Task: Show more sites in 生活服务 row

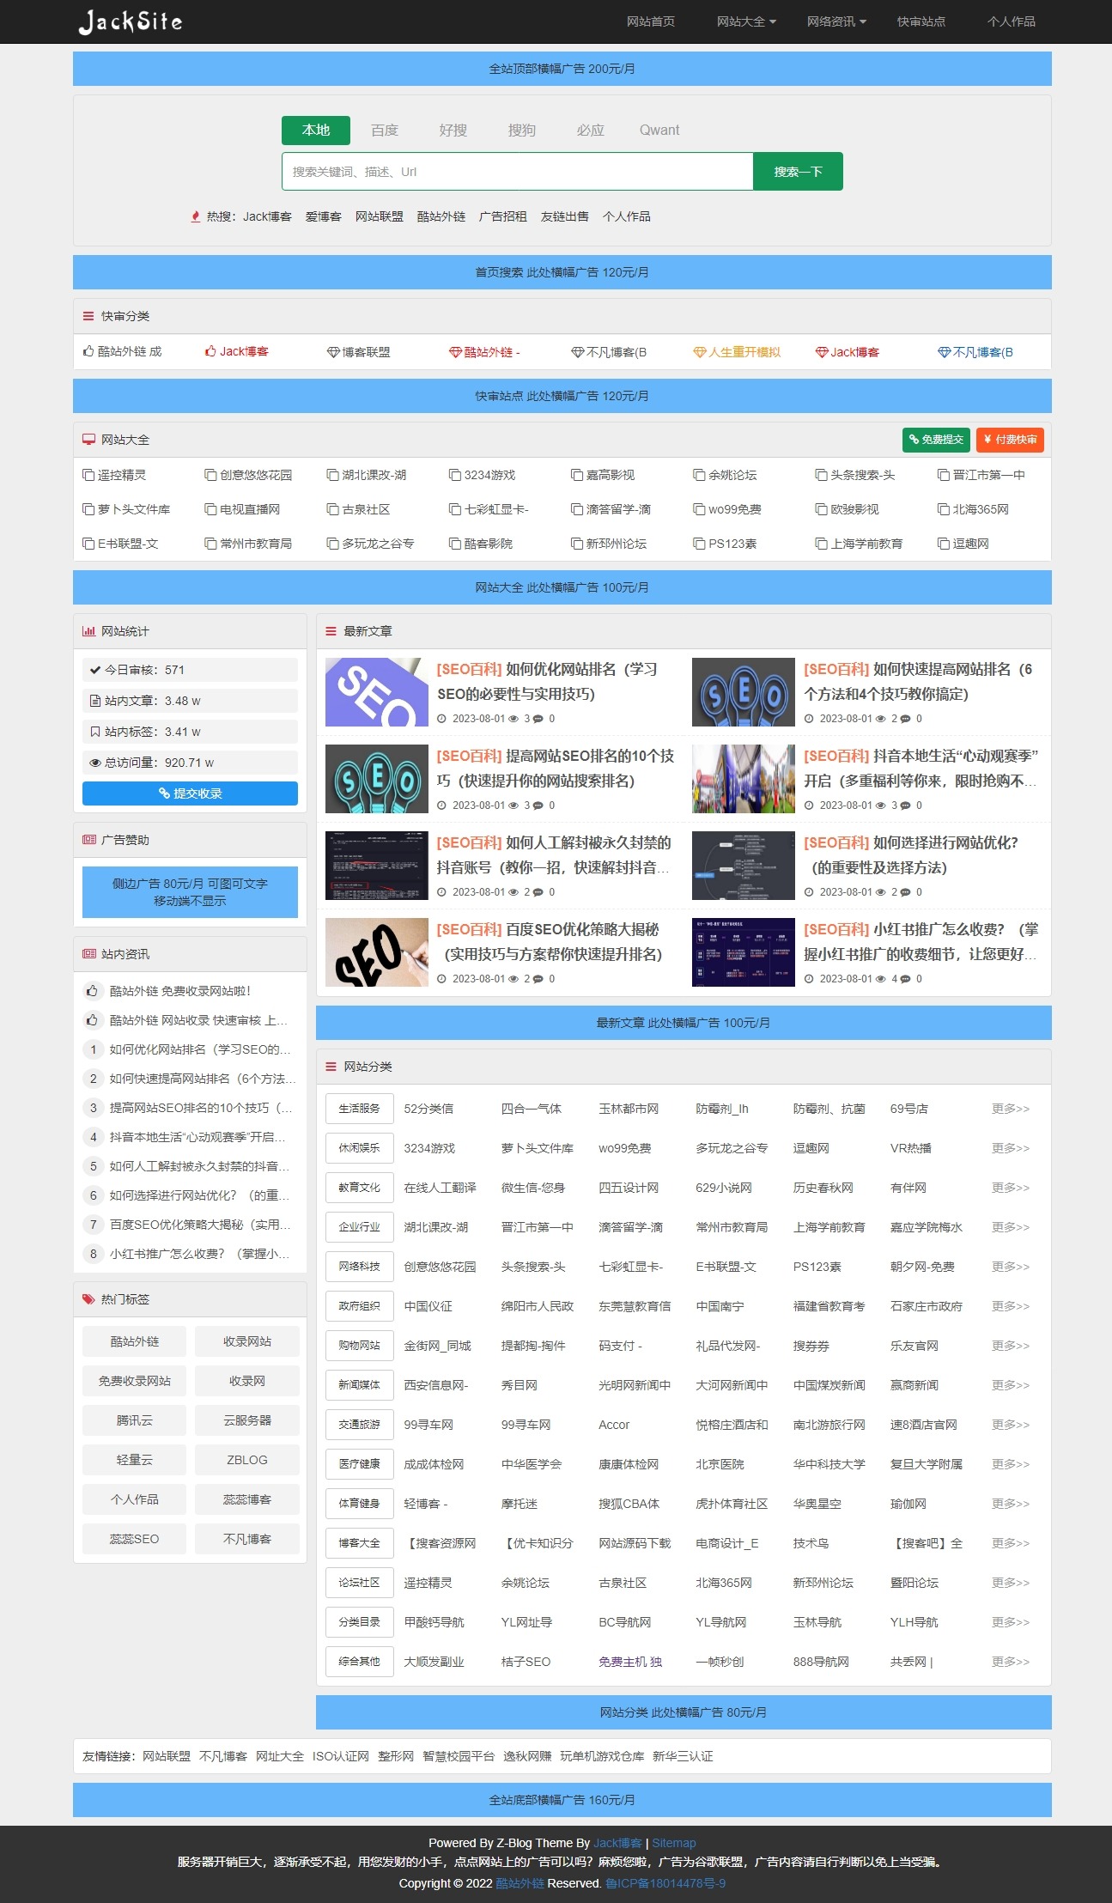Action: (x=1010, y=1109)
